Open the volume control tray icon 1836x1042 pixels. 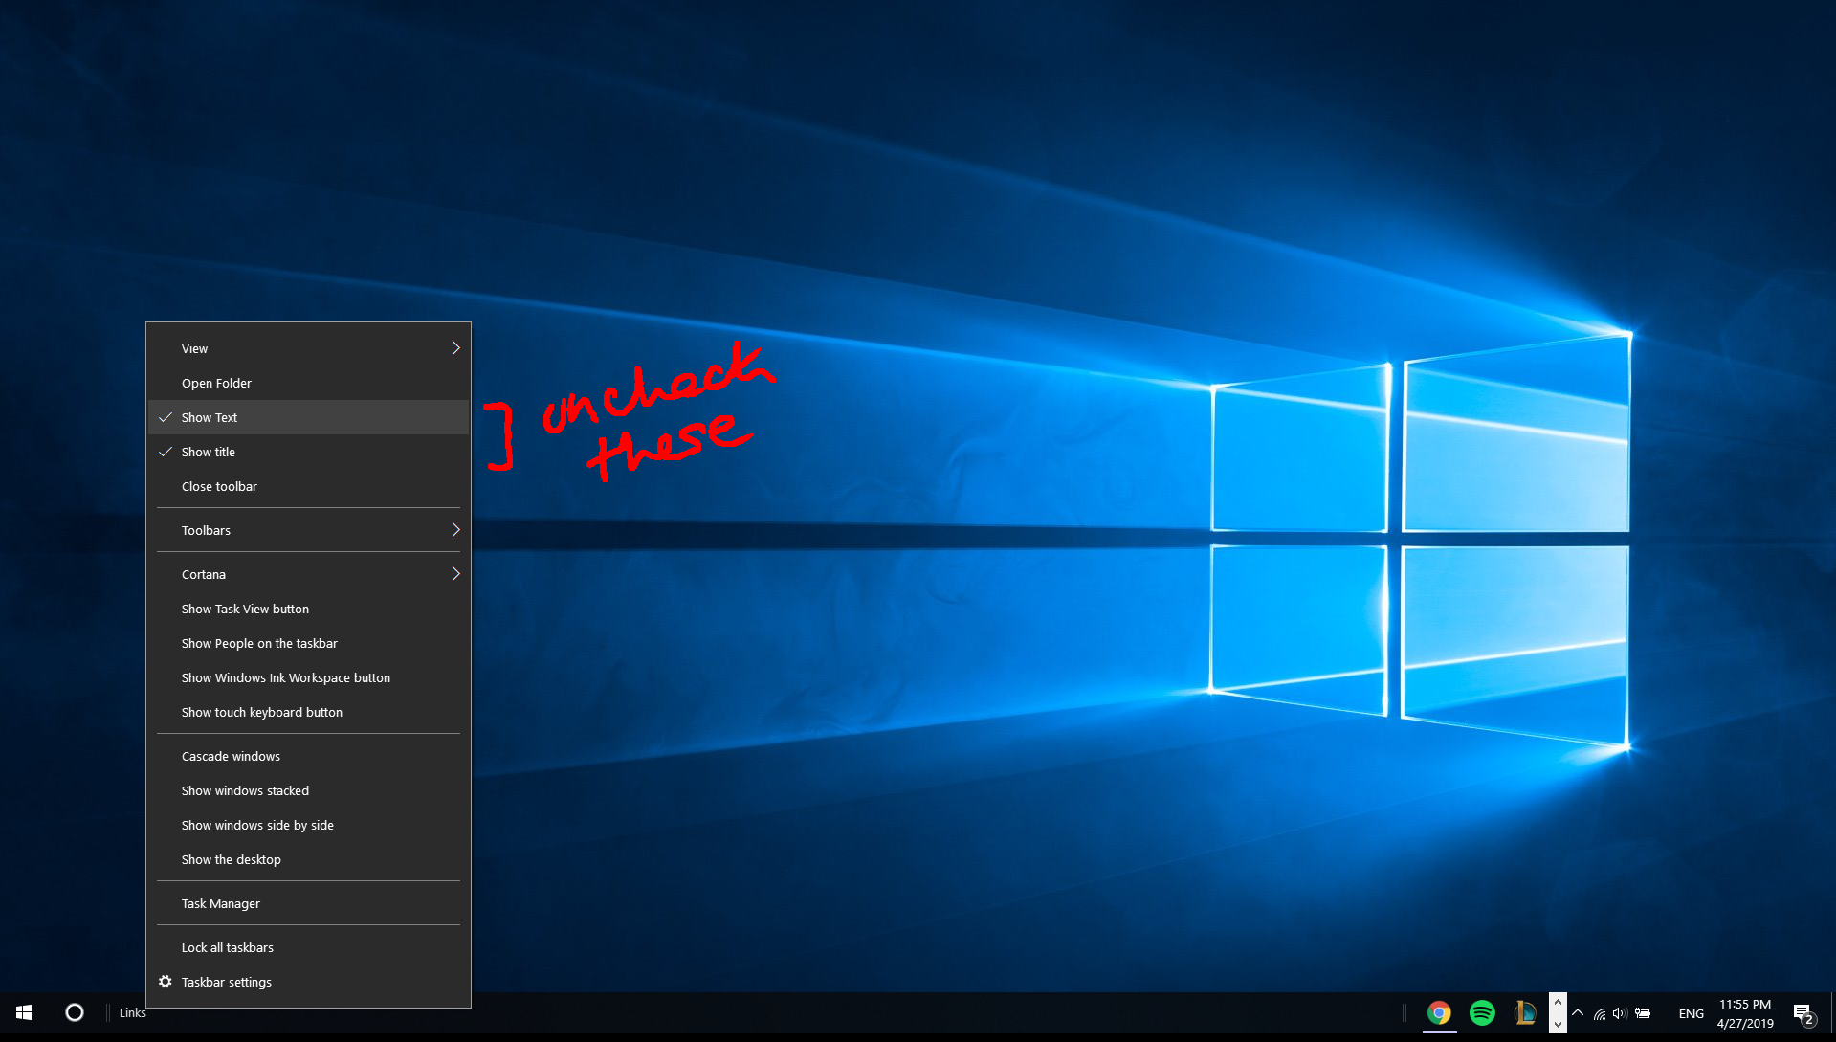click(1619, 1013)
